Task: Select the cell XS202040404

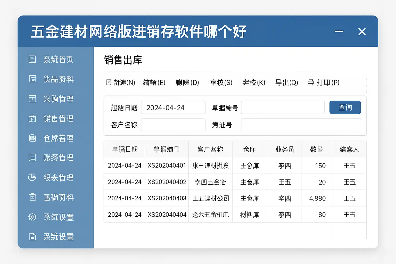Action: click(167, 214)
